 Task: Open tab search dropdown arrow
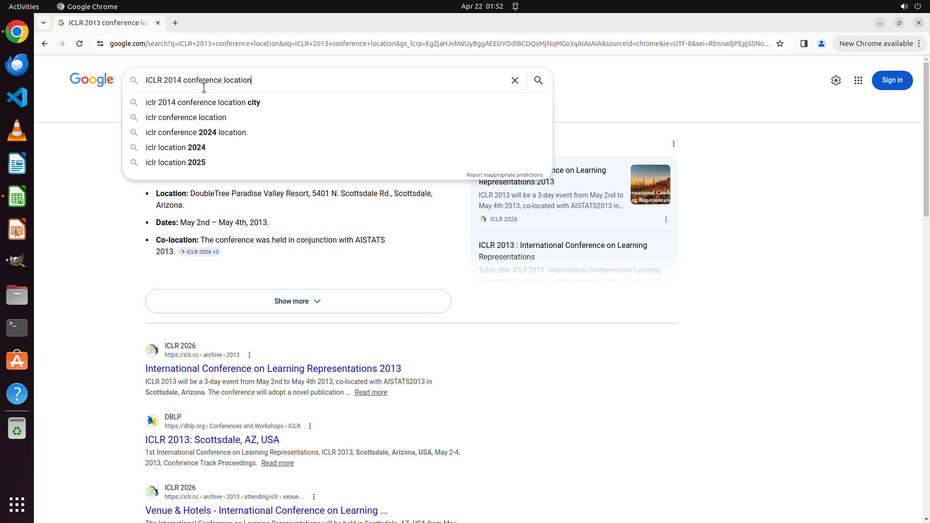click(x=44, y=23)
